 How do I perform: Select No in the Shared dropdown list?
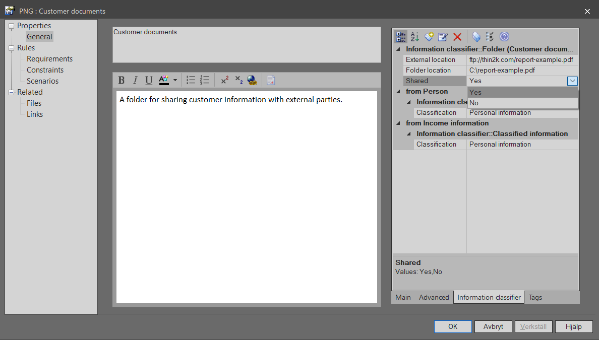[474, 103]
